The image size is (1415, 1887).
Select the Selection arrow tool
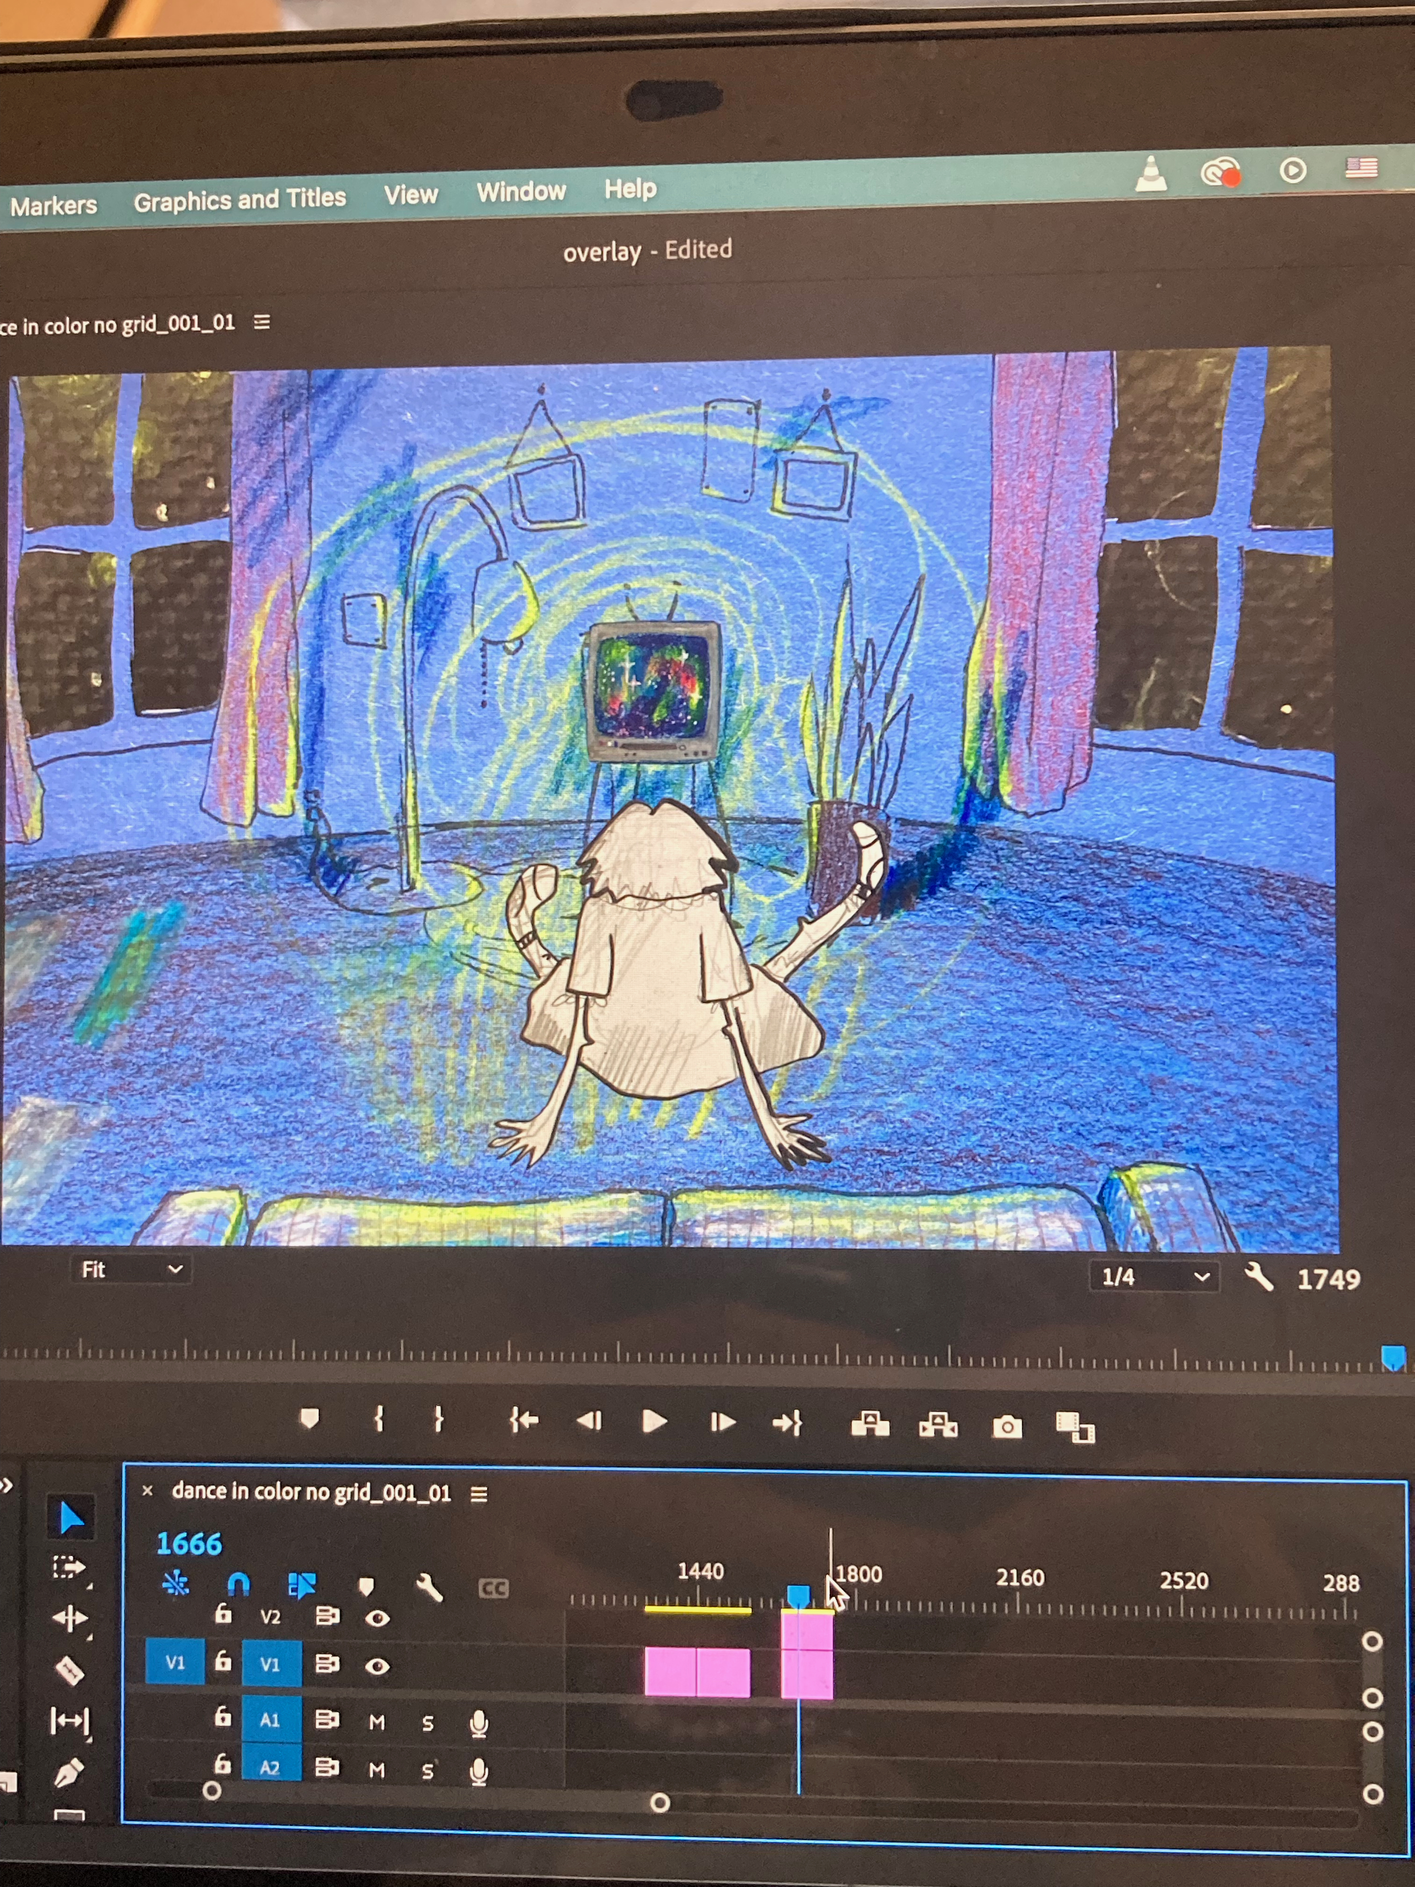click(x=71, y=1518)
